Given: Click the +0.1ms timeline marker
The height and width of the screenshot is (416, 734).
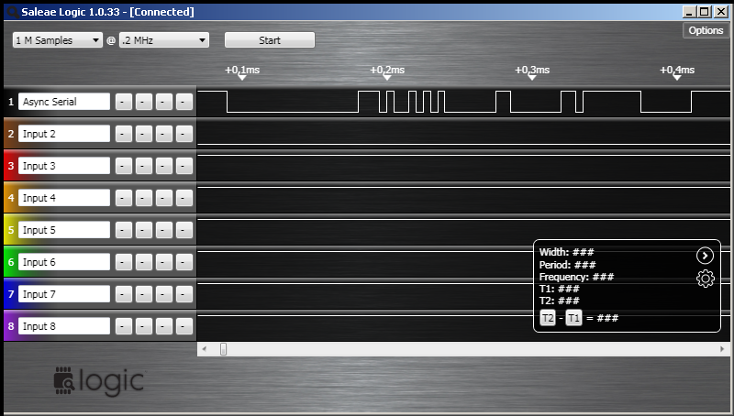Looking at the screenshot, I should point(242,71).
